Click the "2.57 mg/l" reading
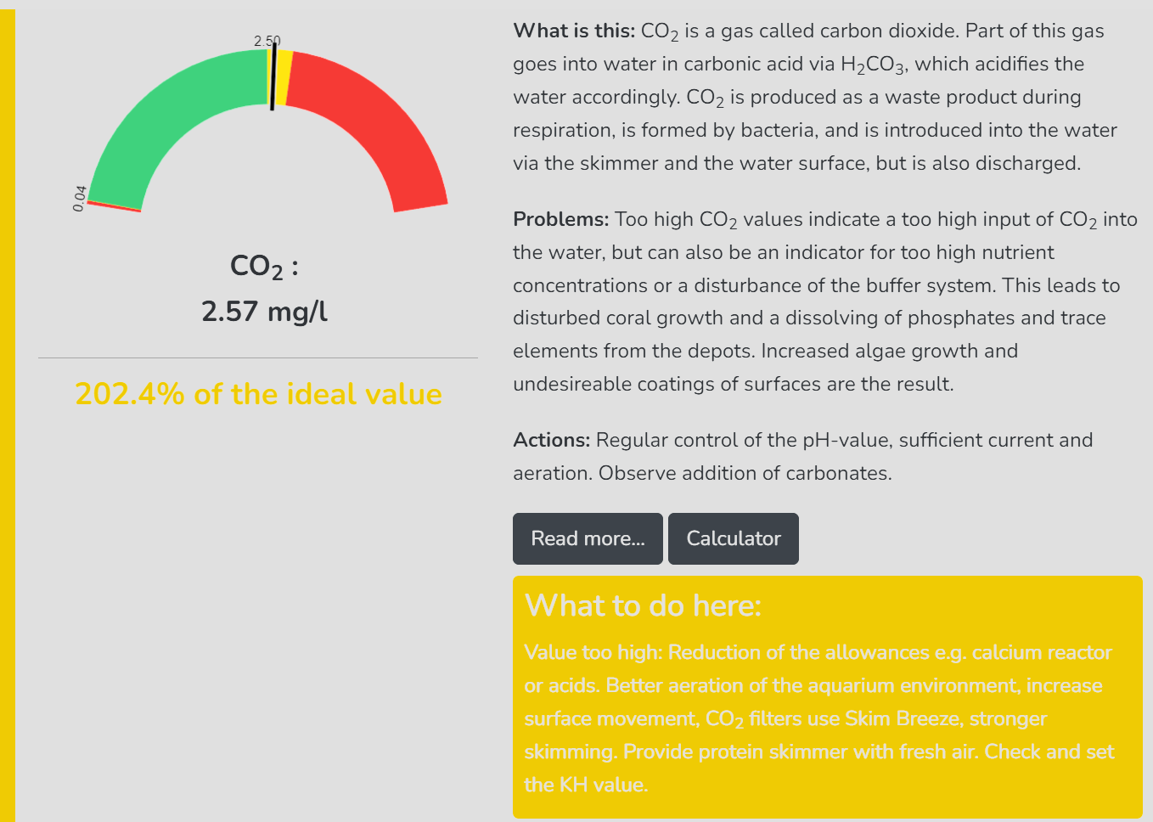Viewport: 1153px width, 822px height. click(x=264, y=312)
